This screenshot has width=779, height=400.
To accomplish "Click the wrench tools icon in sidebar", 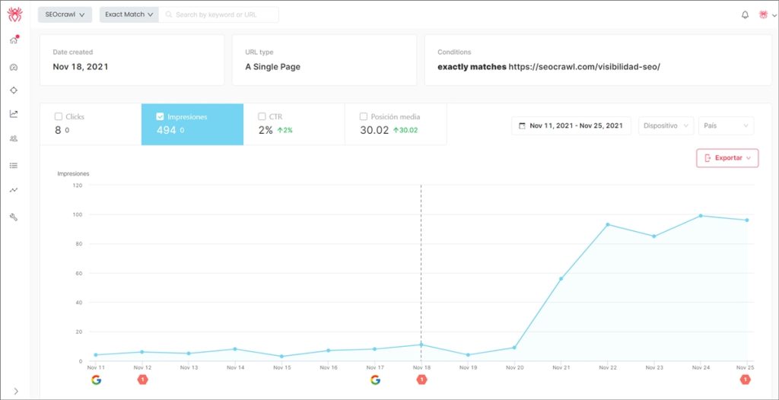I will click(13, 217).
